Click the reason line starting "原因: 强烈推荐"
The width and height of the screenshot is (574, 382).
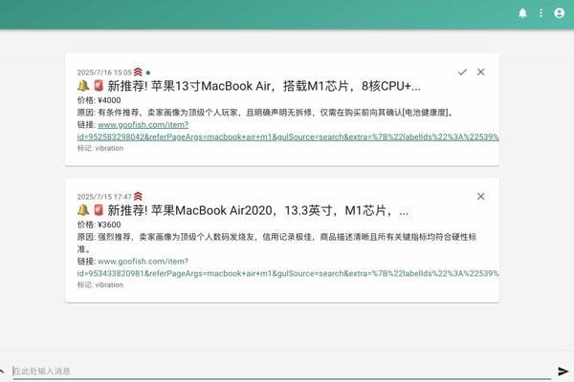pos(276,243)
